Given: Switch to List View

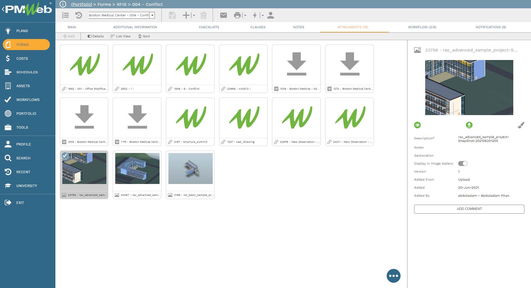Looking at the screenshot, I should 120,36.
